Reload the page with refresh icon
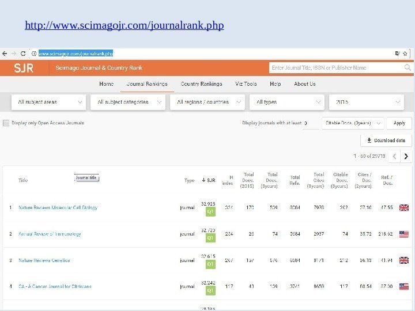 point(23,54)
